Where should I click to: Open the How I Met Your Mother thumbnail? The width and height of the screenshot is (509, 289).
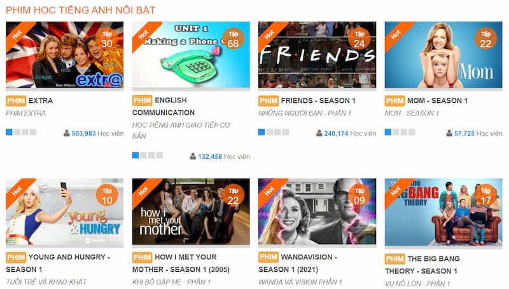tap(191, 212)
